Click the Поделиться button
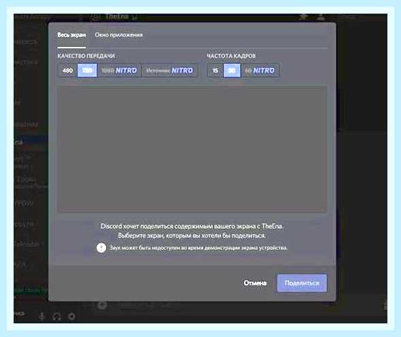 [302, 283]
